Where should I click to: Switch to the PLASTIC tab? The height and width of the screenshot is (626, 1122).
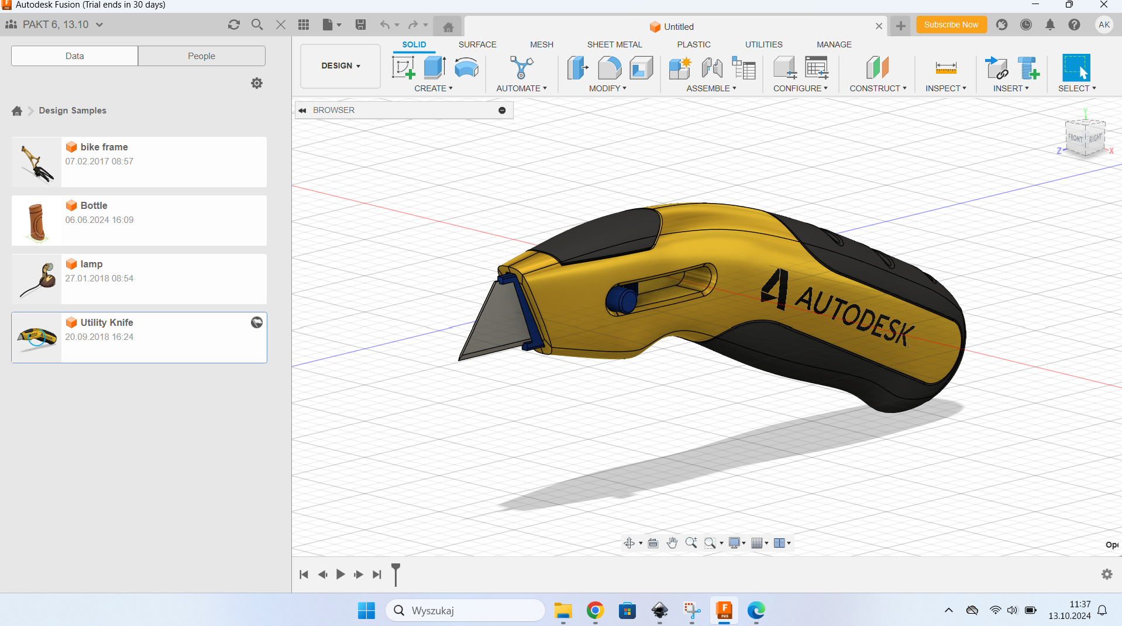tap(694, 44)
